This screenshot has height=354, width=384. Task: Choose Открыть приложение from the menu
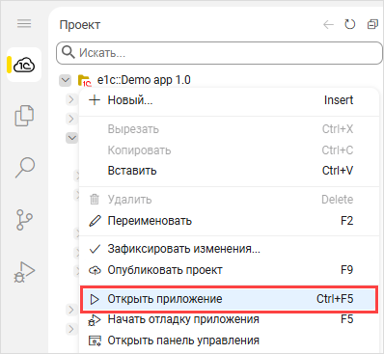[229, 299]
